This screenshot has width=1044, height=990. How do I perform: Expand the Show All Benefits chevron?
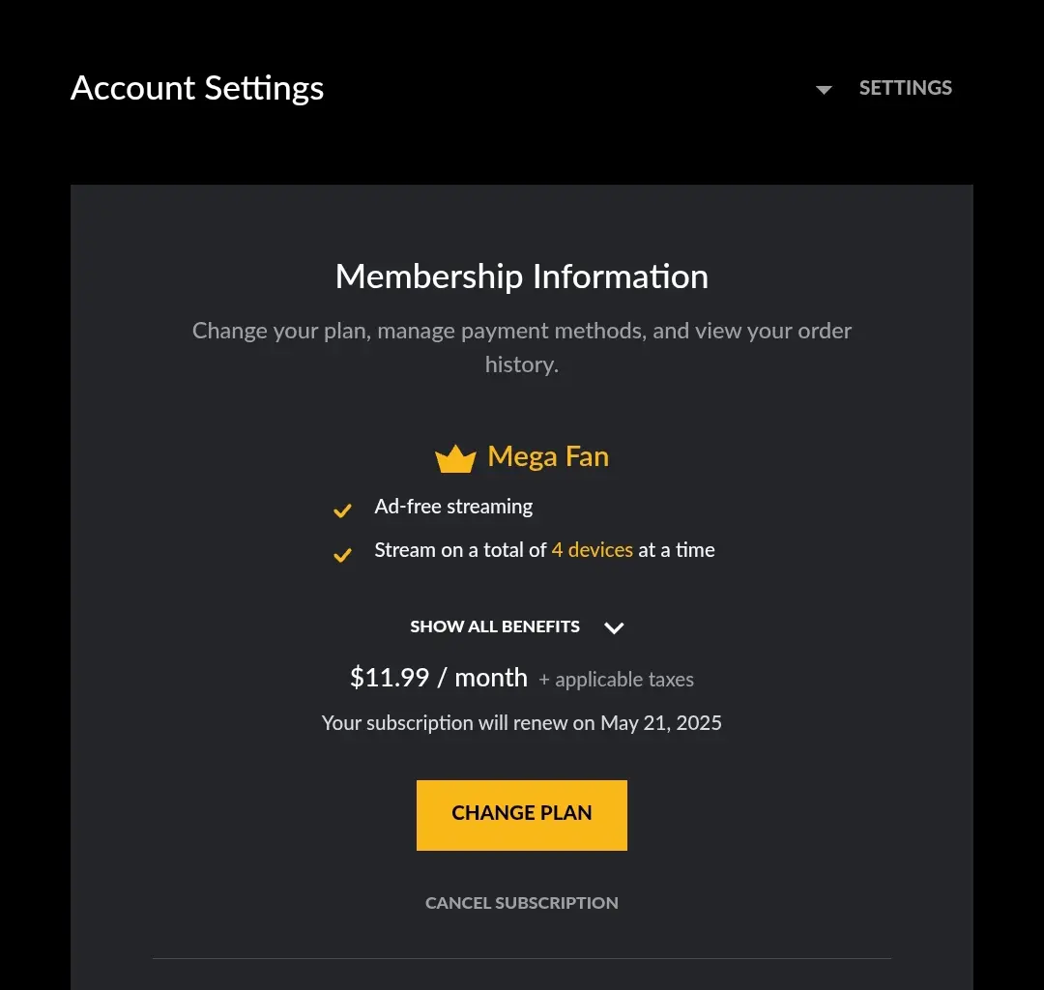pos(614,627)
